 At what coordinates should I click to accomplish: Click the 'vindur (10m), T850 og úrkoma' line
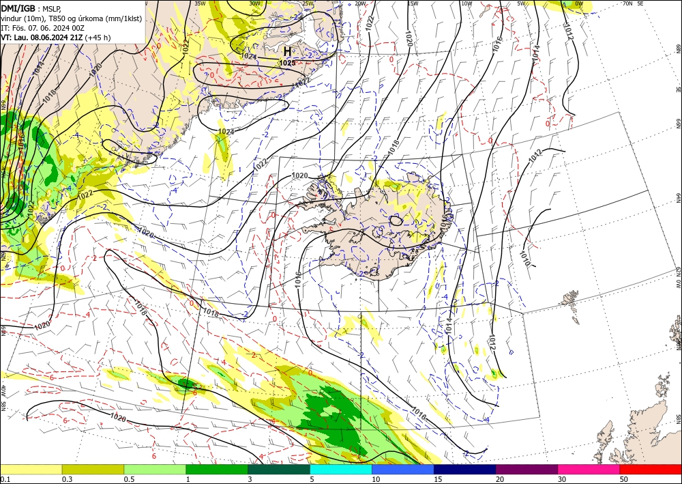[72, 18]
